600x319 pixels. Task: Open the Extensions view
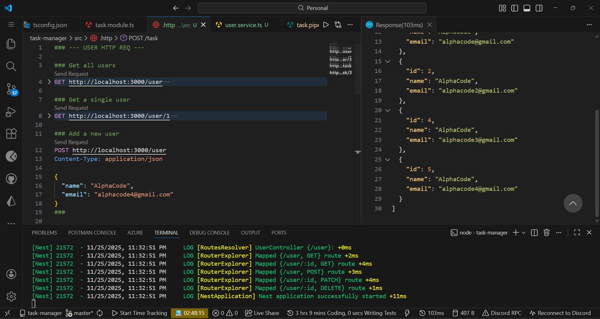(11, 133)
